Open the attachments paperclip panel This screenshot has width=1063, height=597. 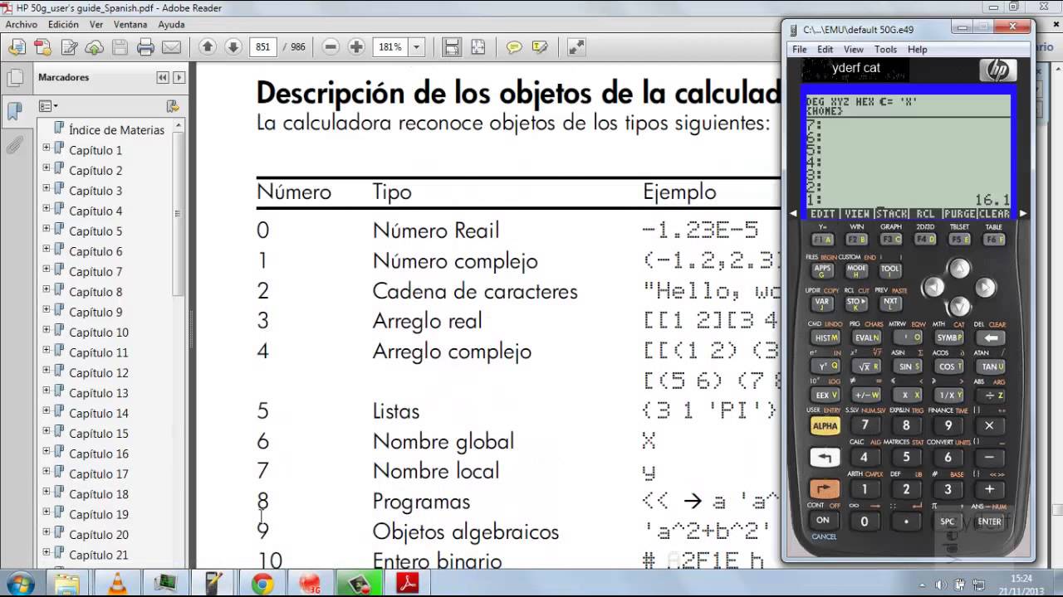tap(14, 146)
